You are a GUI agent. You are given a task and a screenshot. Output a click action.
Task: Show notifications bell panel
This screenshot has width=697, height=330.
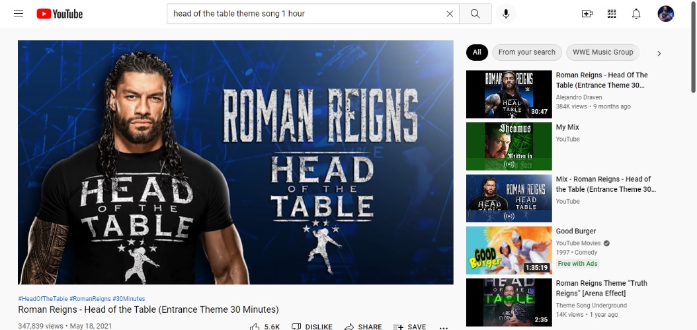point(636,14)
